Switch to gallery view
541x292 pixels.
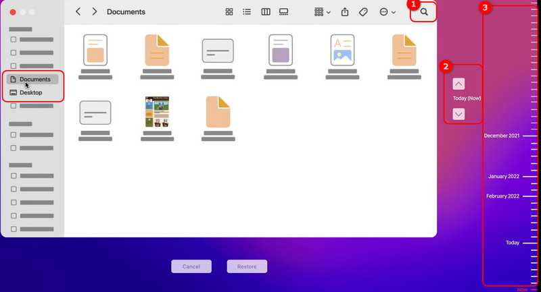click(x=284, y=12)
